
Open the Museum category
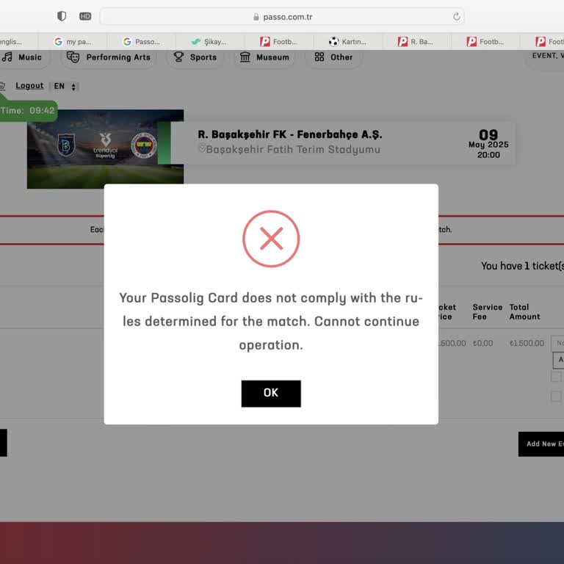(264, 57)
